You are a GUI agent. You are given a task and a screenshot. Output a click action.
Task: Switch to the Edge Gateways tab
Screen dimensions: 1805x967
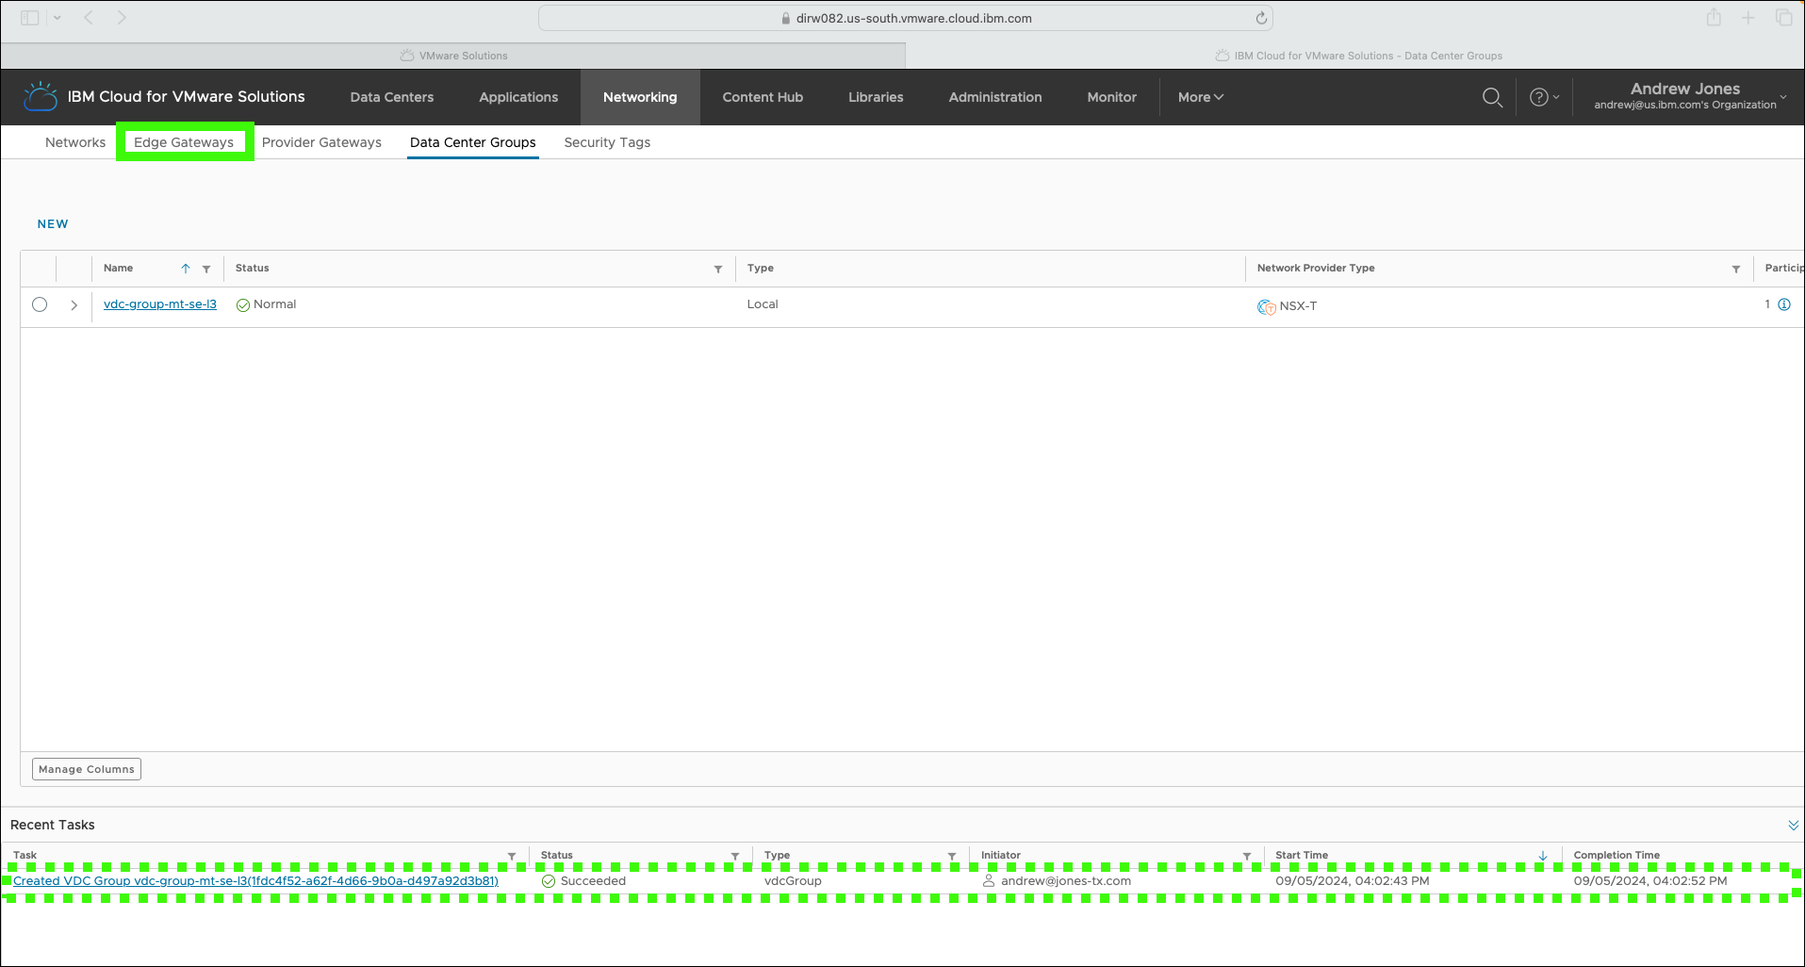click(184, 142)
